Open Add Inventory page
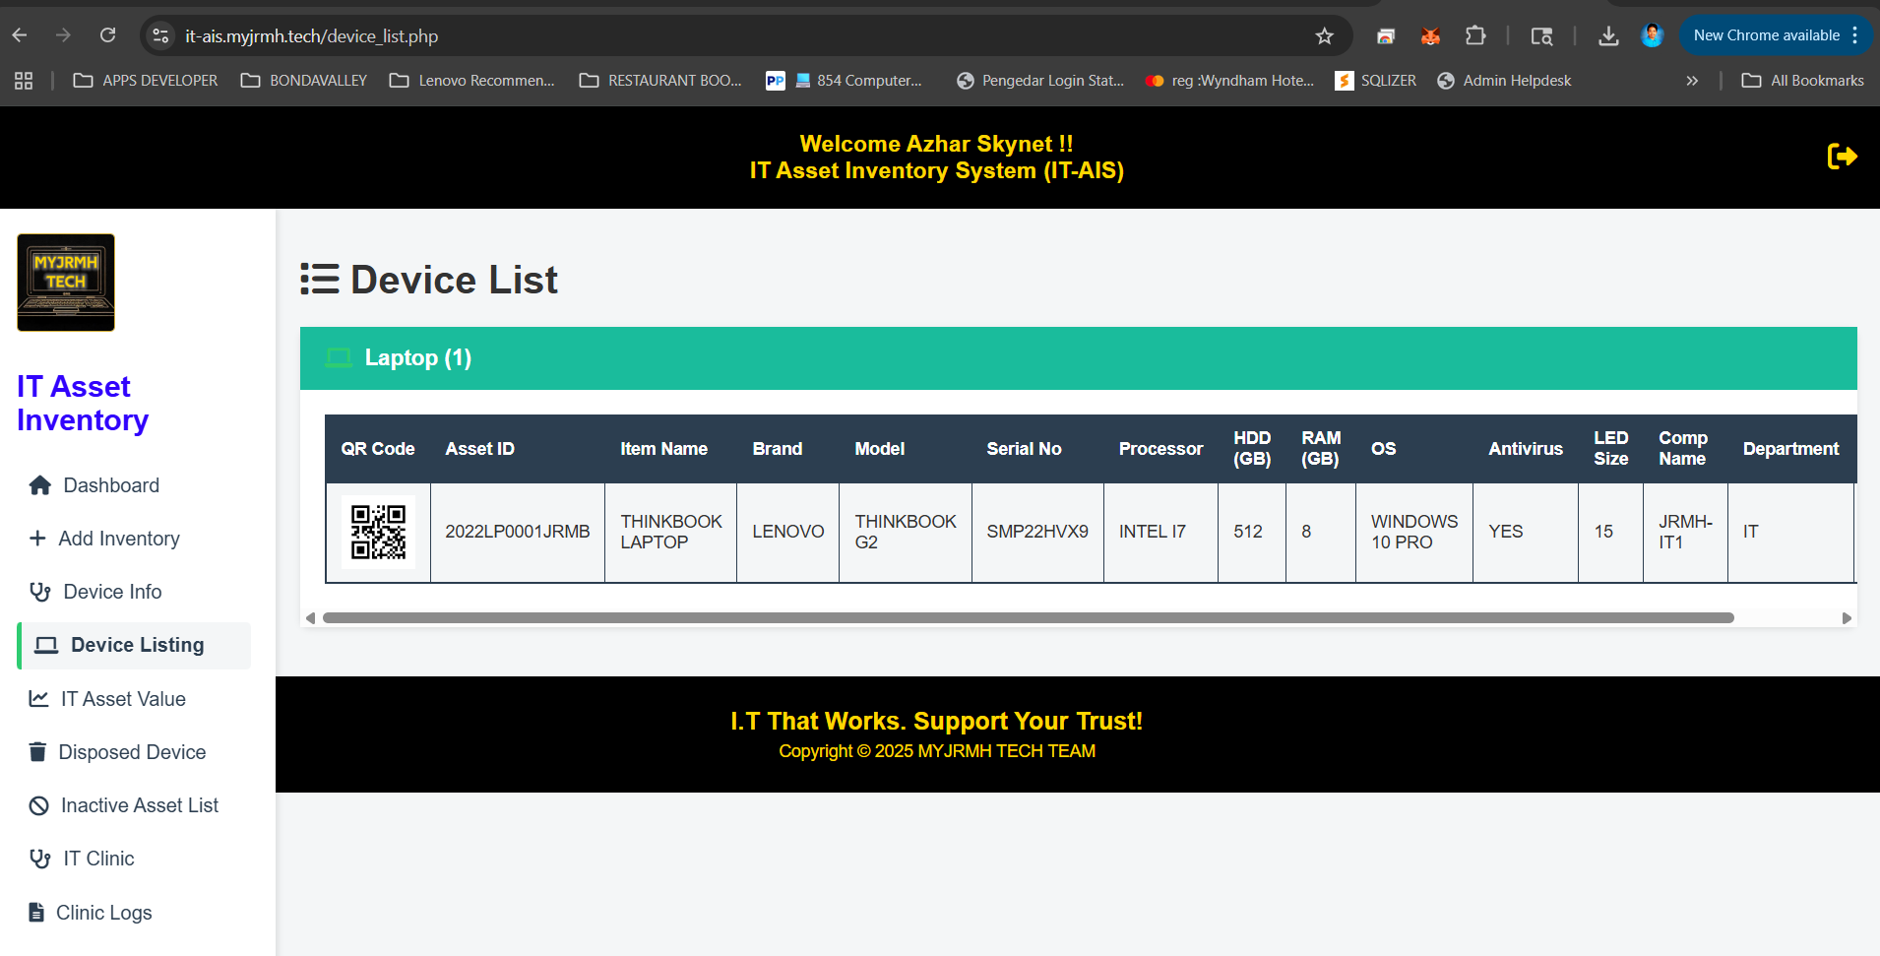This screenshot has width=1880, height=956. point(118,539)
